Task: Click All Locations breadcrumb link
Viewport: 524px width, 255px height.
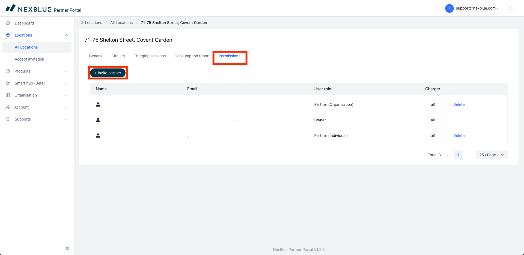Action: [121, 23]
